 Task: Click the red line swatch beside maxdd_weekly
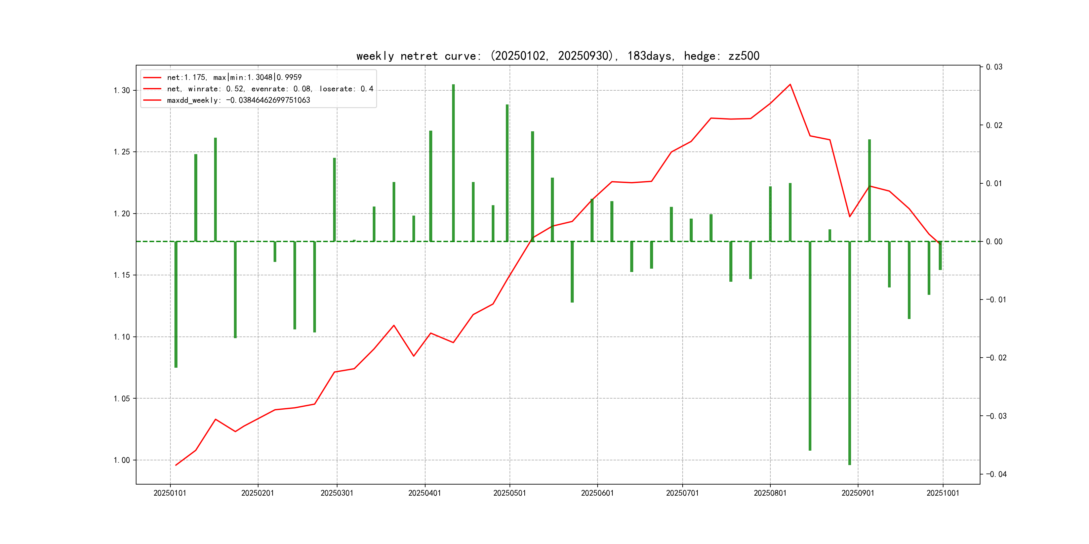pyautogui.click(x=152, y=100)
